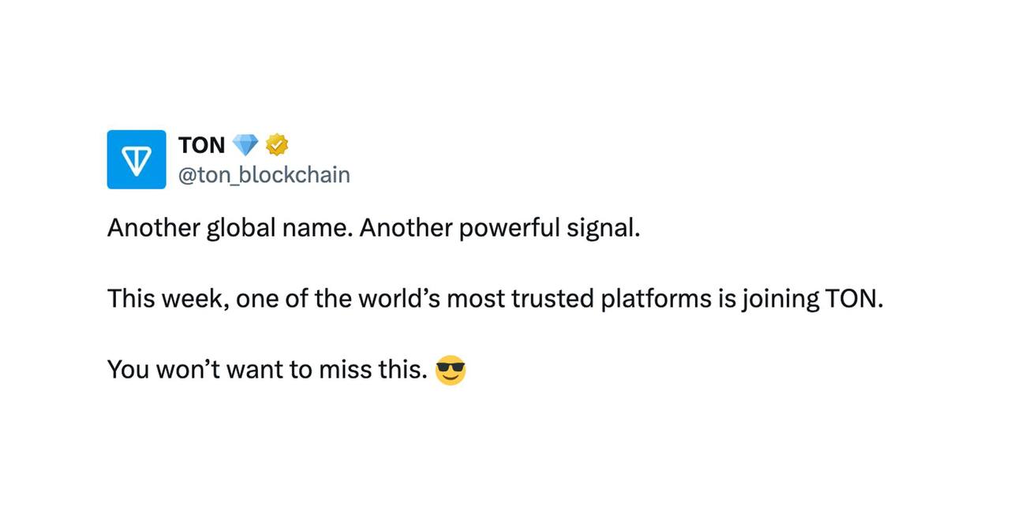
Task: Click the white triangle logo inside the avatar
Action: pyautogui.click(x=137, y=160)
